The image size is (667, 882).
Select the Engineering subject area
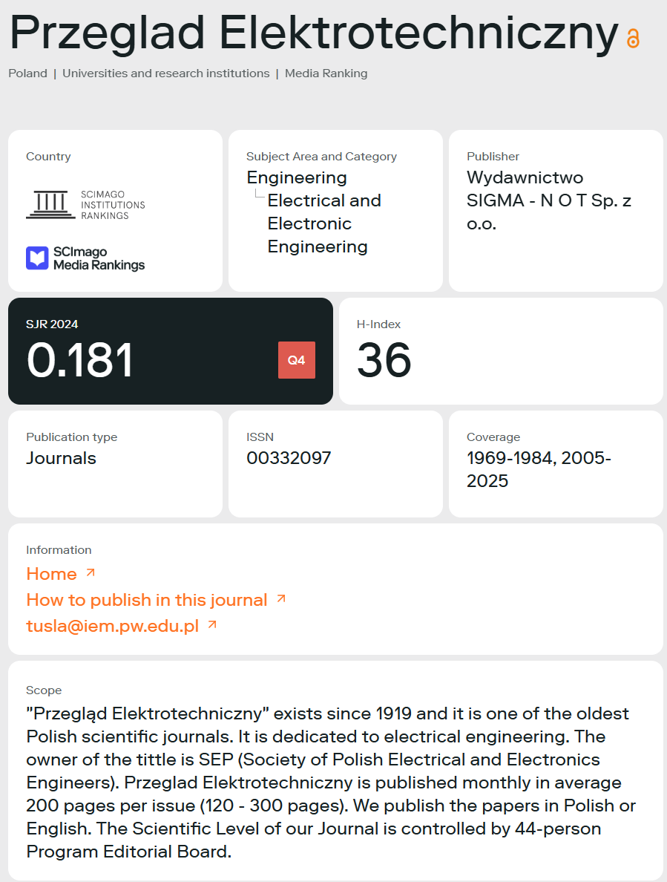[x=297, y=177]
